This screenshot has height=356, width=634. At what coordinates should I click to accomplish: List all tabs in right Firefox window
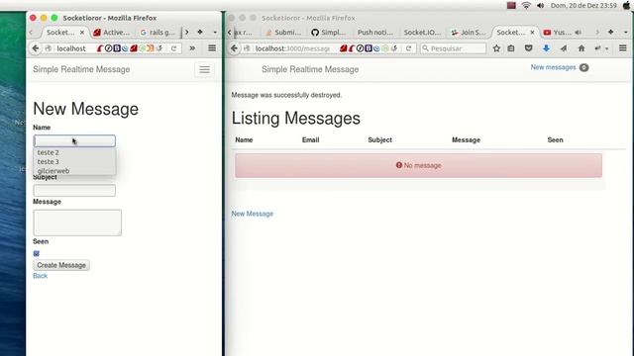tap(625, 33)
